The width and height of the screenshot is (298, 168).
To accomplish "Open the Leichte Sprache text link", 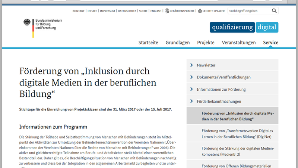I will (x=213, y=11).
